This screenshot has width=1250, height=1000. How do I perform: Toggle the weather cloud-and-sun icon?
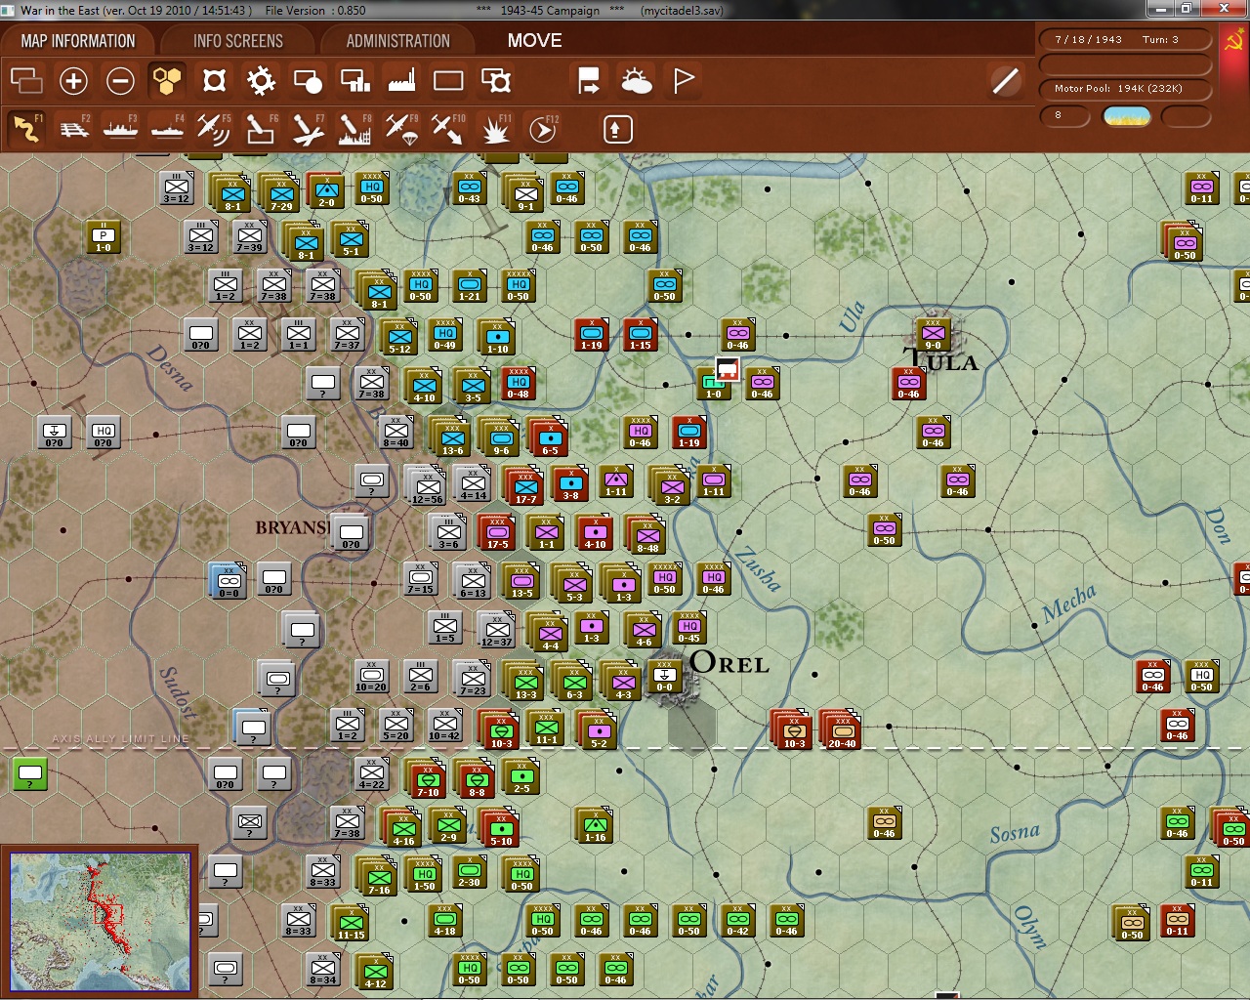[x=637, y=80]
